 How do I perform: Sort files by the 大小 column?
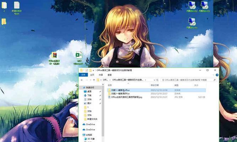click(196, 85)
